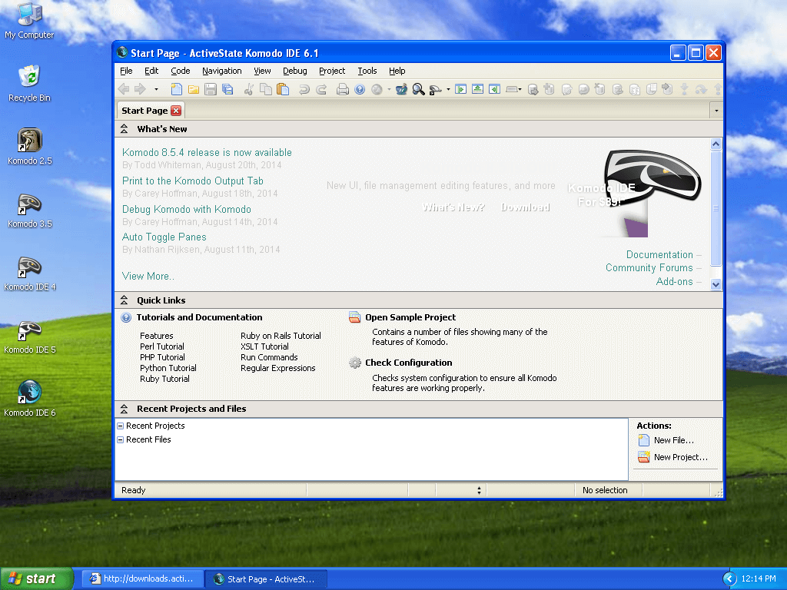Click the Find magnifying glass icon
This screenshot has width=787, height=590.
(x=418, y=89)
